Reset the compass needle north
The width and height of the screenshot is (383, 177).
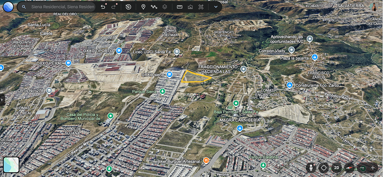coord(349,167)
